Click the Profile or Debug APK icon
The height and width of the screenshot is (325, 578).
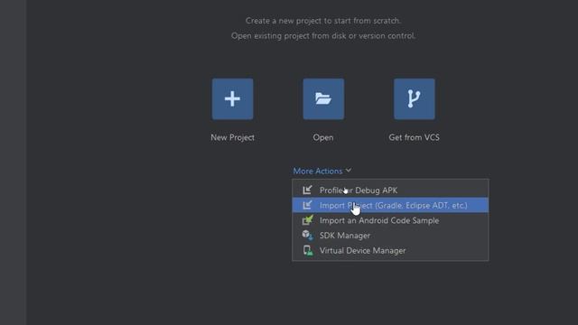pyautogui.click(x=307, y=190)
